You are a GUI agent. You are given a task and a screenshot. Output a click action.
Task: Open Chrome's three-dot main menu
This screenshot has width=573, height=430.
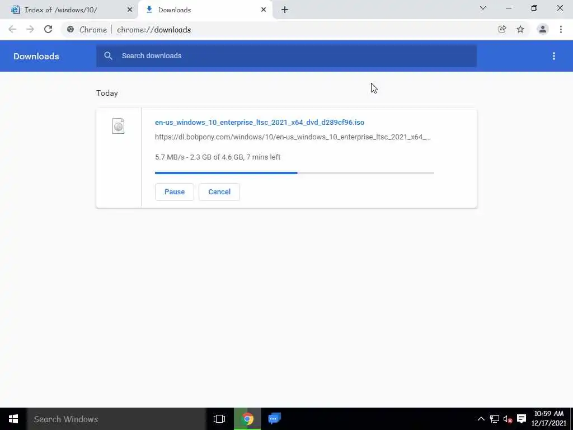(x=561, y=29)
